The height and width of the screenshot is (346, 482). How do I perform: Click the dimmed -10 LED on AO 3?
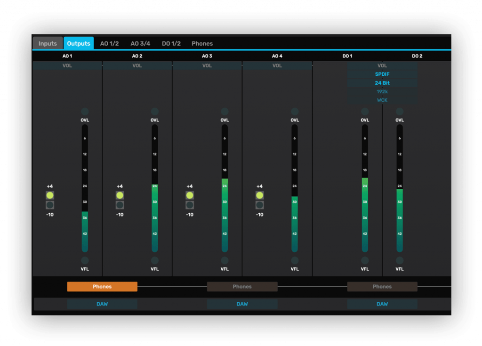[189, 205]
